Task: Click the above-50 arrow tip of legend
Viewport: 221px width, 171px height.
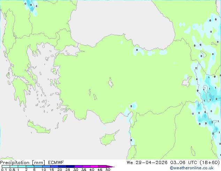Action: [110, 166]
